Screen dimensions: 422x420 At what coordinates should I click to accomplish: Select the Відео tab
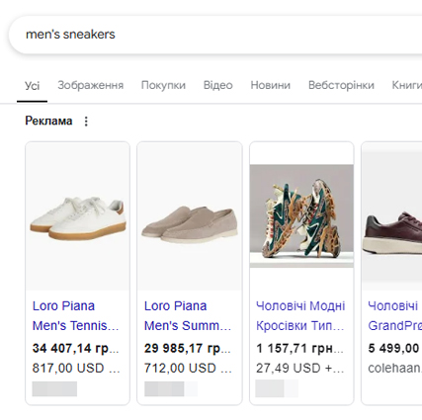pos(218,85)
